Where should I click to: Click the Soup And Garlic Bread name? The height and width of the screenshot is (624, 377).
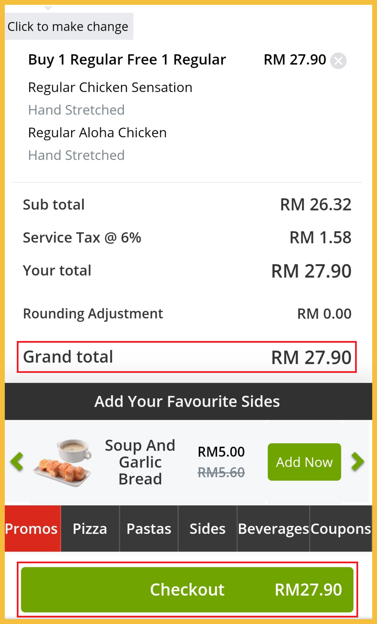(x=140, y=462)
